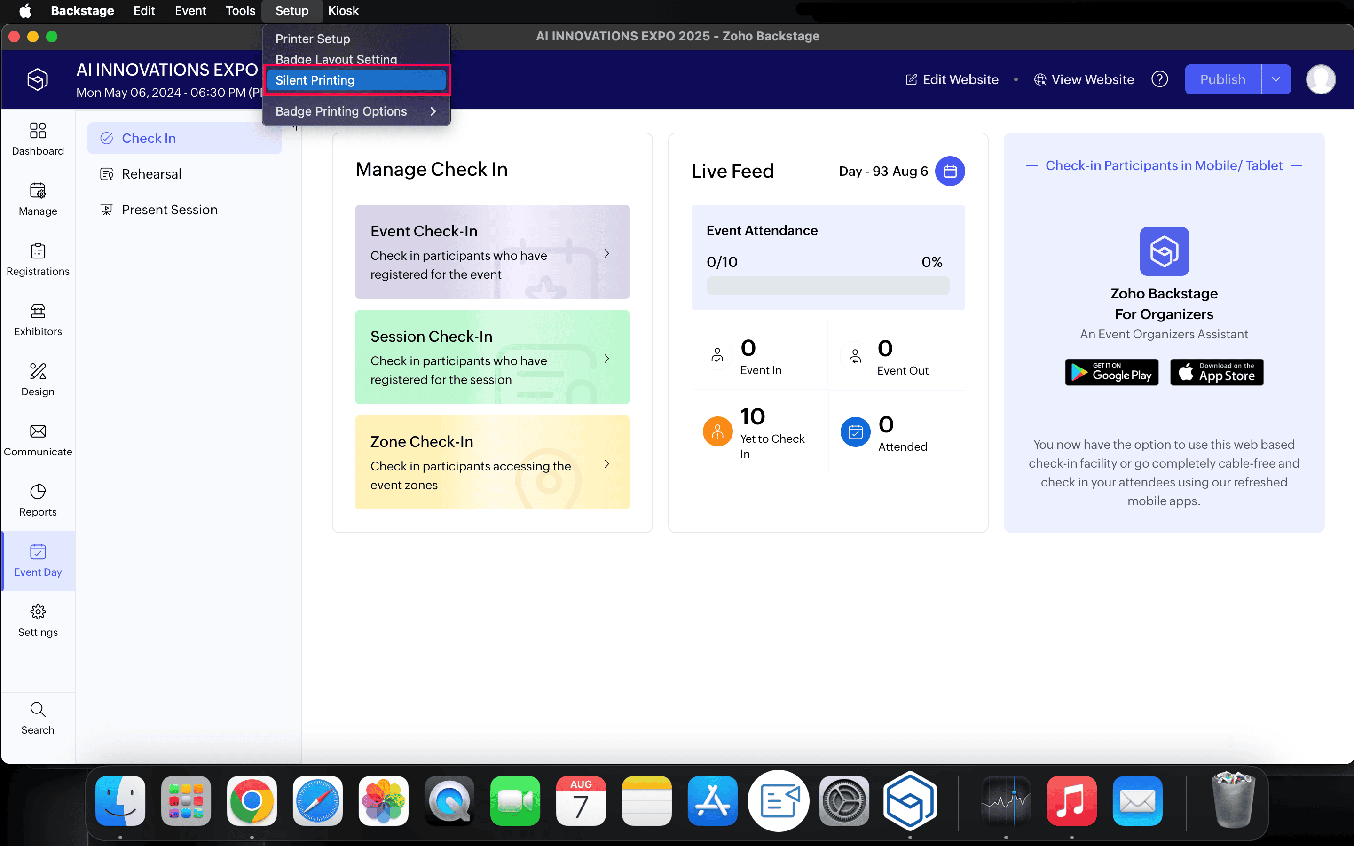This screenshot has height=846, width=1354.
Task: Click the Live Feed calendar icon
Action: click(950, 171)
